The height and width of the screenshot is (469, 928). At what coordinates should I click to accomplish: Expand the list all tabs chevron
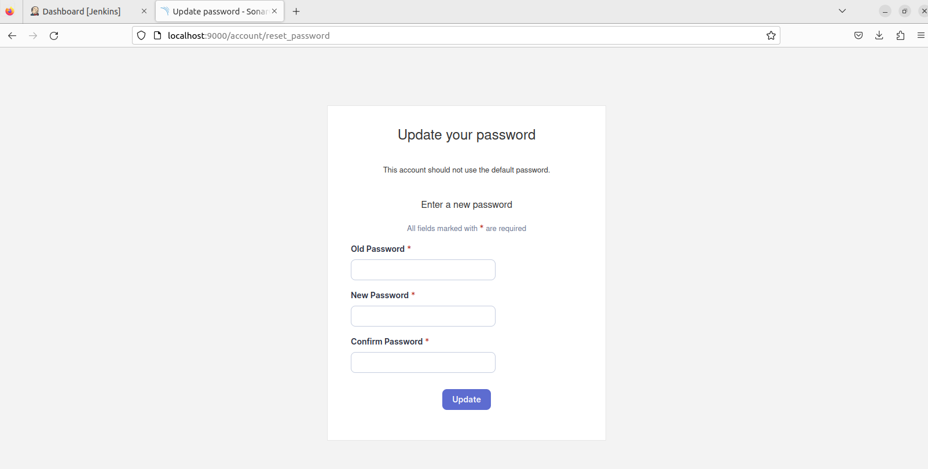coord(842,11)
